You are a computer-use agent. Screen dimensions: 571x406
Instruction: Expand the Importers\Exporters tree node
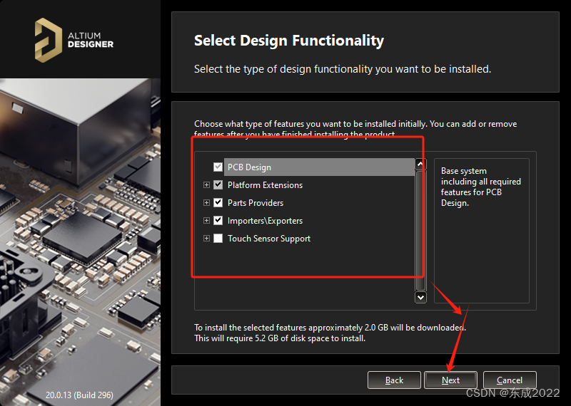206,221
